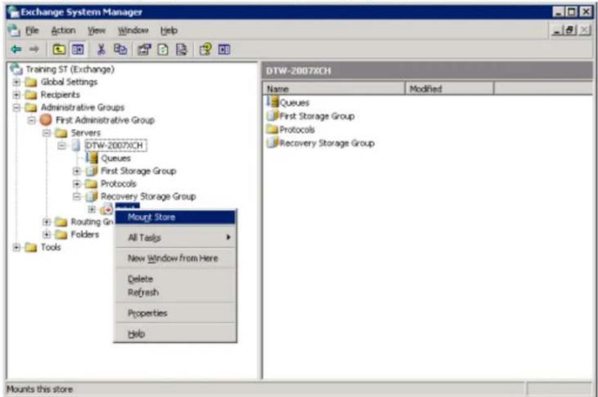Click the Recovery Storage Group icon in the tree
Image resolution: width=598 pixels, height=397 pixels.
point(92,196)
